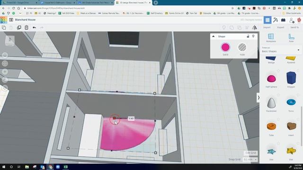
Task: Switch to the third browser tab
Action: [96, 3]
